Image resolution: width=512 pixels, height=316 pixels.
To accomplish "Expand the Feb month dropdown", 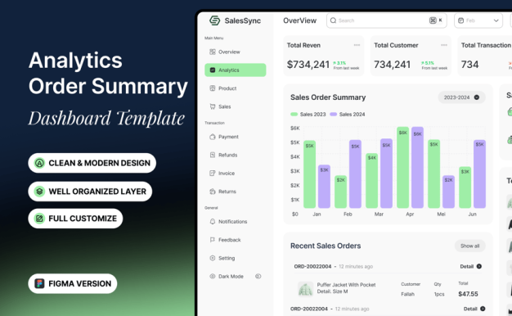I will point(478,20).
